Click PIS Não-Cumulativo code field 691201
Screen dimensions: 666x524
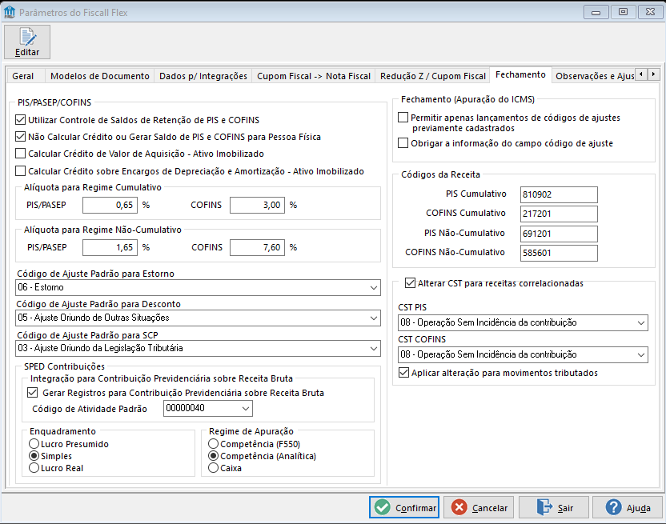coord(559,234)
